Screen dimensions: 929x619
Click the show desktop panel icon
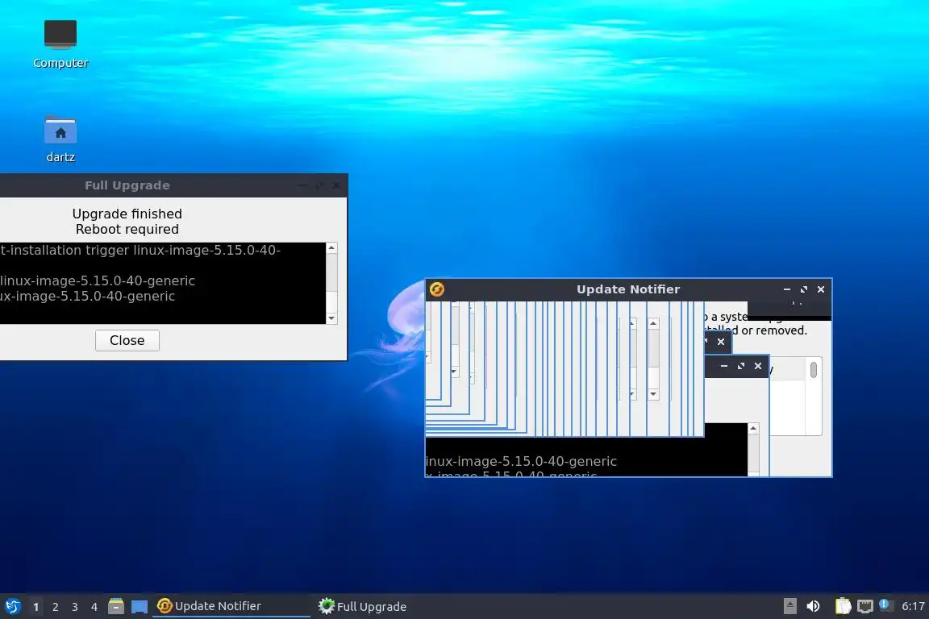coord(140,607)
